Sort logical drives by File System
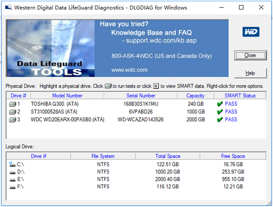Screen dimensions: 273x207 (x=103, y=156)
